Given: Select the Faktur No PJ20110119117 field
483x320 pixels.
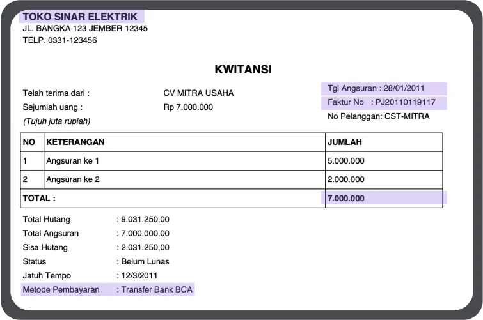Looking at the screenshot, I should [383, 103].
